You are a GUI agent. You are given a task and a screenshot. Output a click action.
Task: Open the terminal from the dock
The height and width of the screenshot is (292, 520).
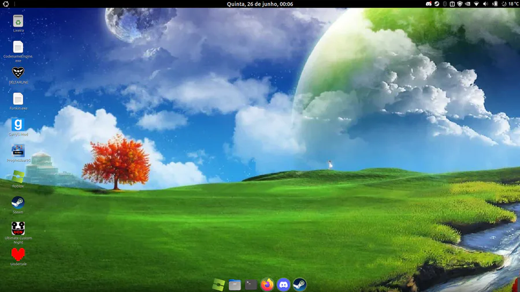(x=251, y=284)
